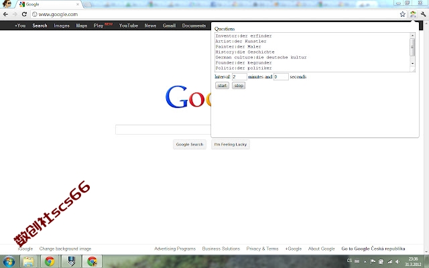Open Play in the Google bar
Screen dimensions: 429x268
point(99,25)
